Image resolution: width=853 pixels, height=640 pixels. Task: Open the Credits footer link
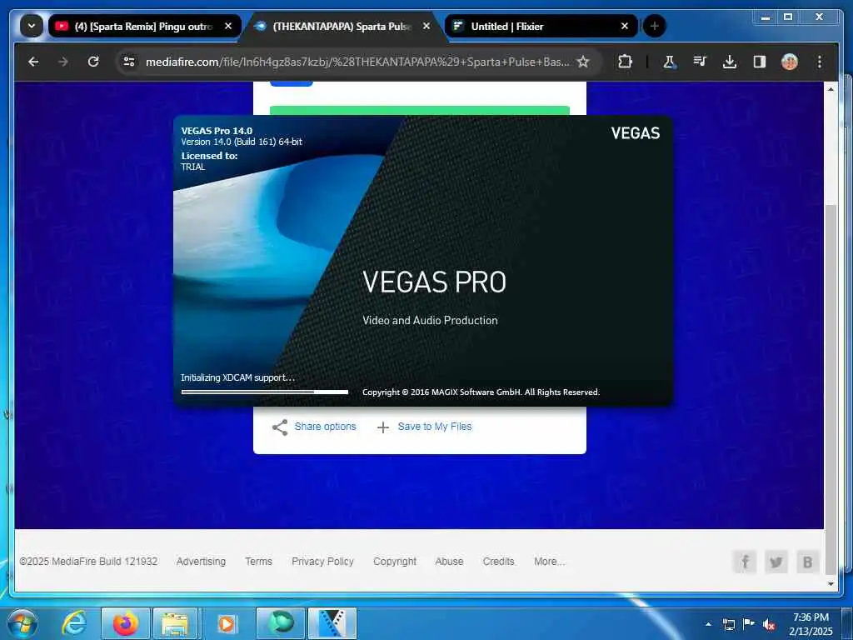498,561
